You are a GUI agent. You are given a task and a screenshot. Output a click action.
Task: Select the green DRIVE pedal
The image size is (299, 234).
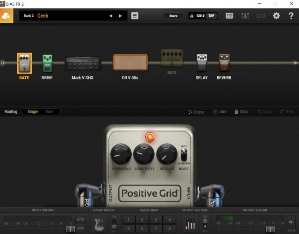(47, 63)
